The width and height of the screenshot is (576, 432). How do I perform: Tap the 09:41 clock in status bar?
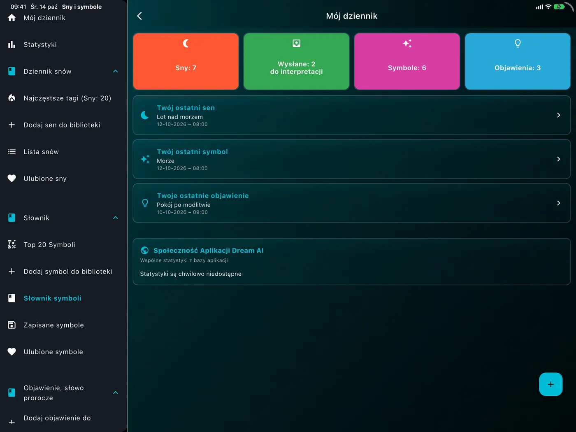pyautogui.click(x=18, y=7)
